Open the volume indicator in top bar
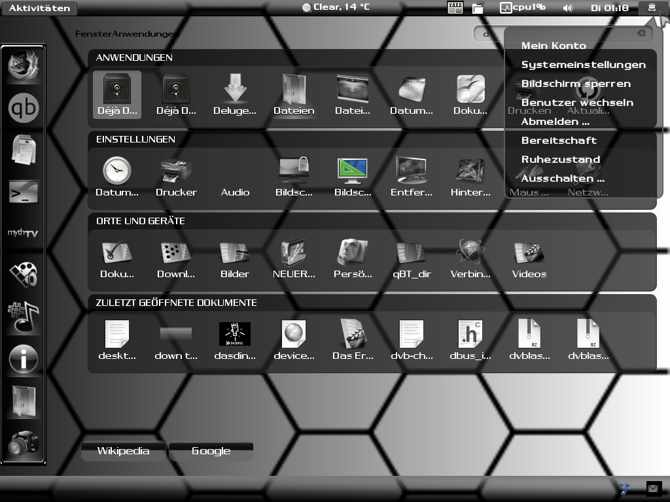This screenshot has height=502, width=670. [x=567, y=8]
